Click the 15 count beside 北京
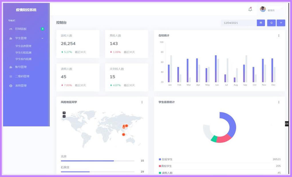 click(x=142, y=161)
